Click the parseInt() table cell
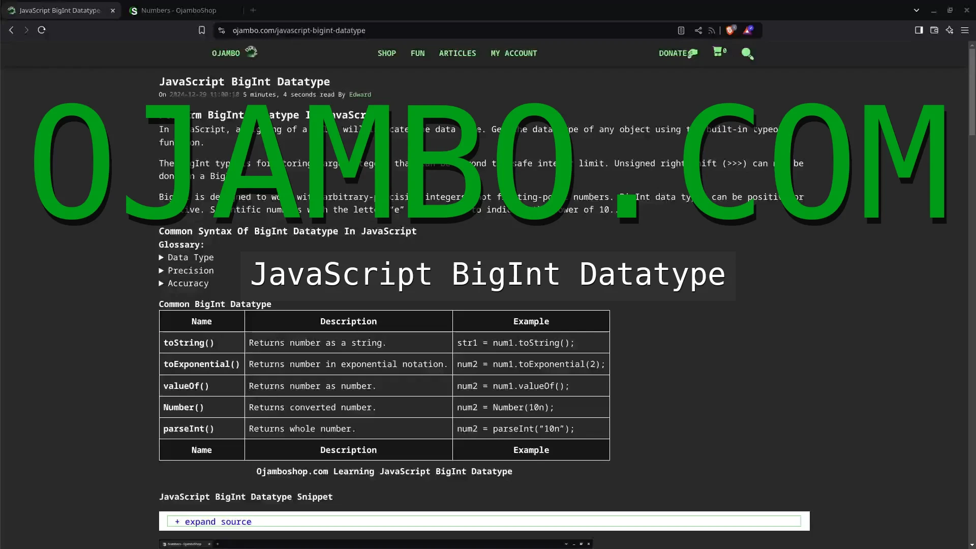This screenshot has width=976, height=549. click(x=202, y=429)
